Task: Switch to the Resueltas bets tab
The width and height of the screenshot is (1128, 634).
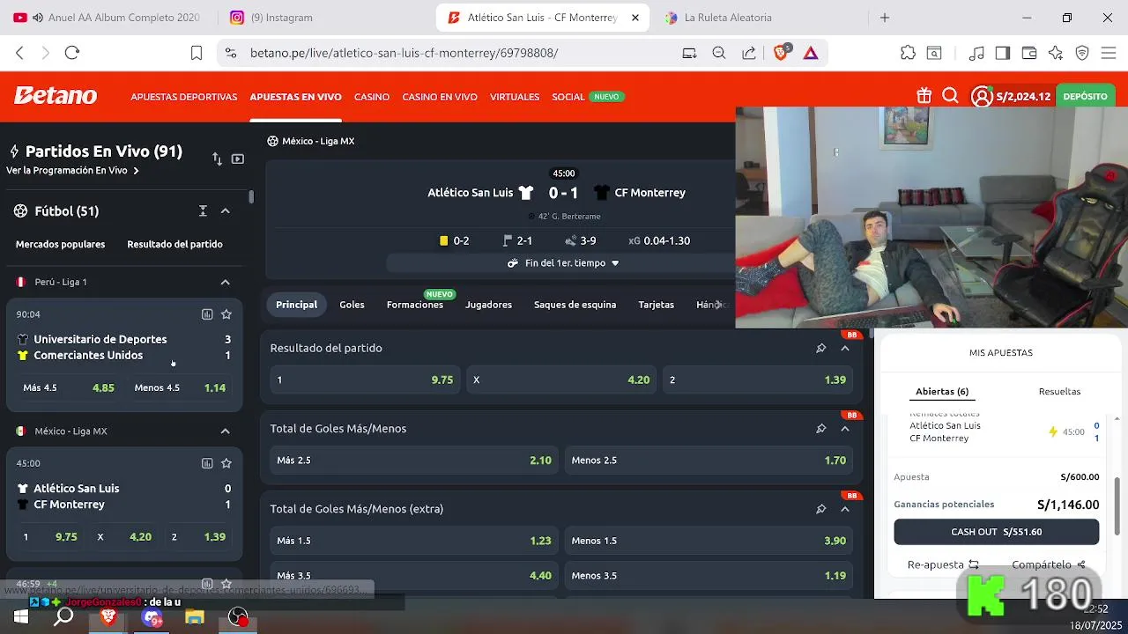Action: [x=1059, y=391]
